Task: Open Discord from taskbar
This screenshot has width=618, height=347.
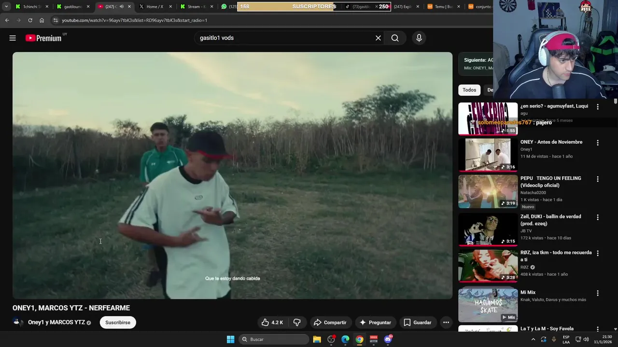Action: (x=388, y=339)
